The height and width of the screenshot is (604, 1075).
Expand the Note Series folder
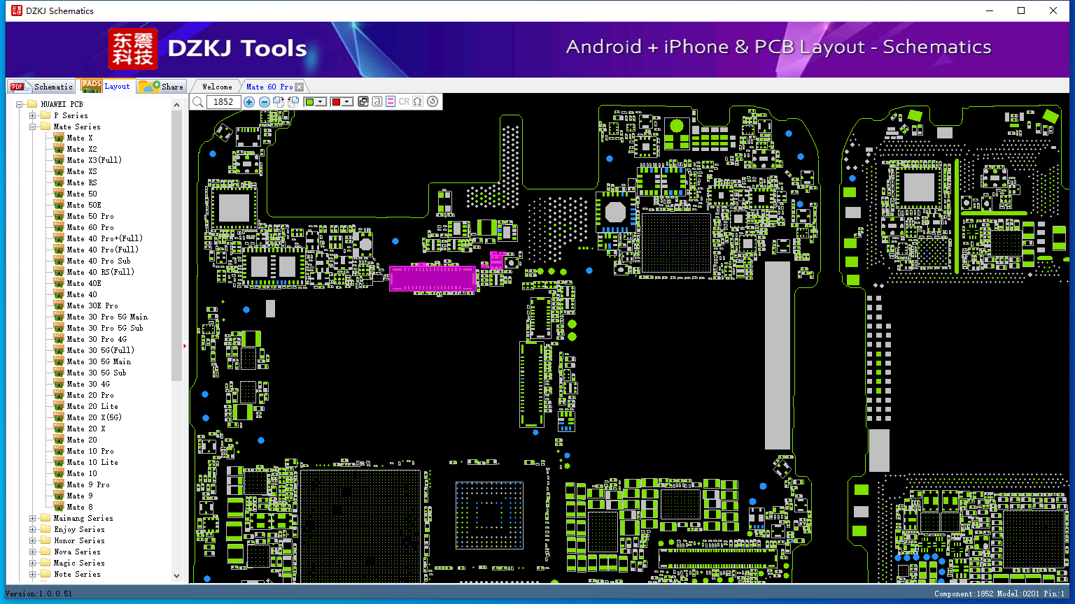click(33, 574)
